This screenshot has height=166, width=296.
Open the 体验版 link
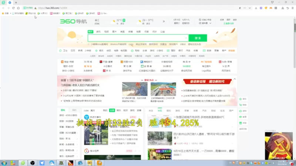pos(232,51)
